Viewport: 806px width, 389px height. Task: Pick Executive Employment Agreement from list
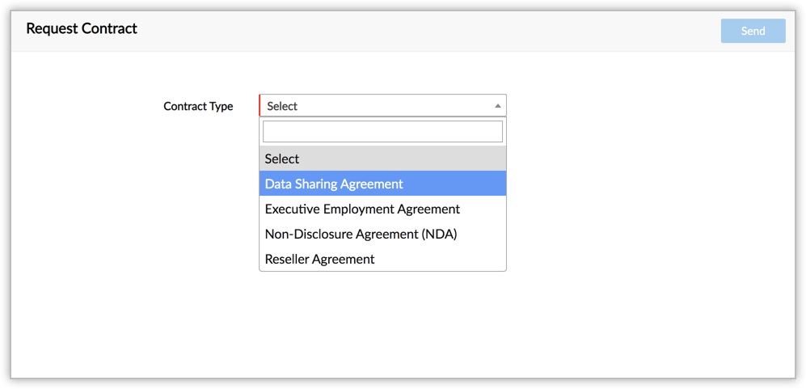click(382, 209)
